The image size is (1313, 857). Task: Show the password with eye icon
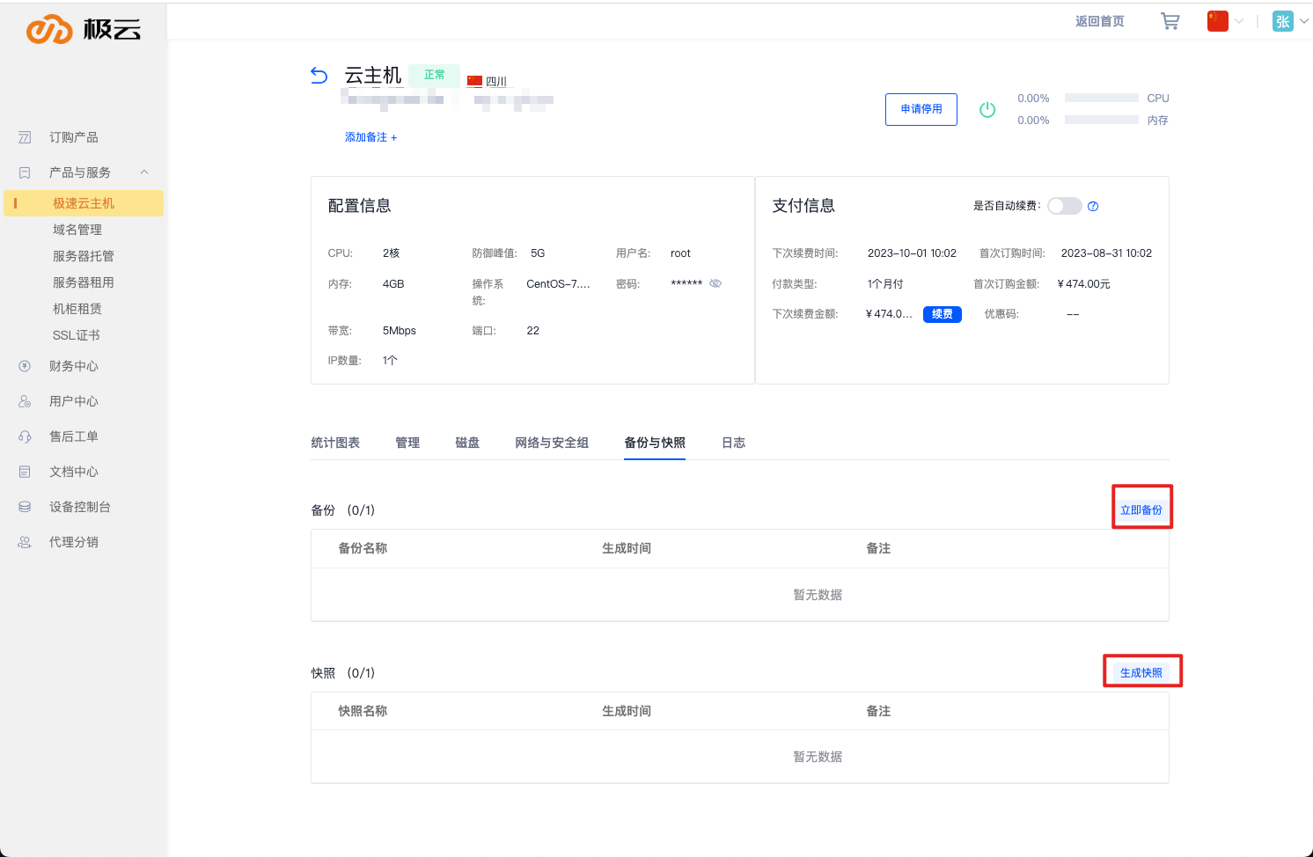coord(715,283)
